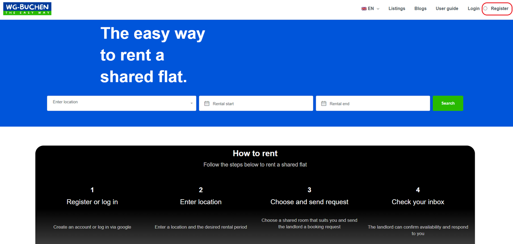Click the 'How to rent' heading
This screenshot has width=513, height=244.
tap(255, 153)
